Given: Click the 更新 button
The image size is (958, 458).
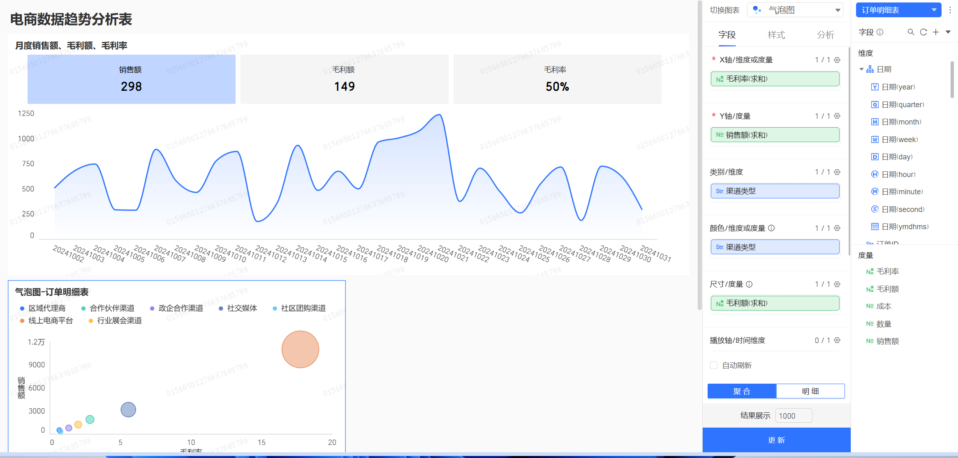Looking at the screenshot, I should 776,440.
